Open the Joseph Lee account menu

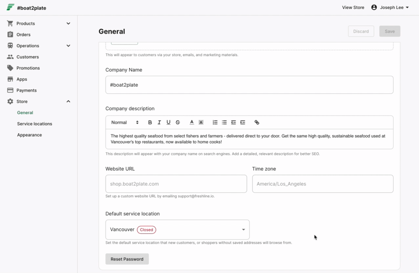[x=390, y=8]
